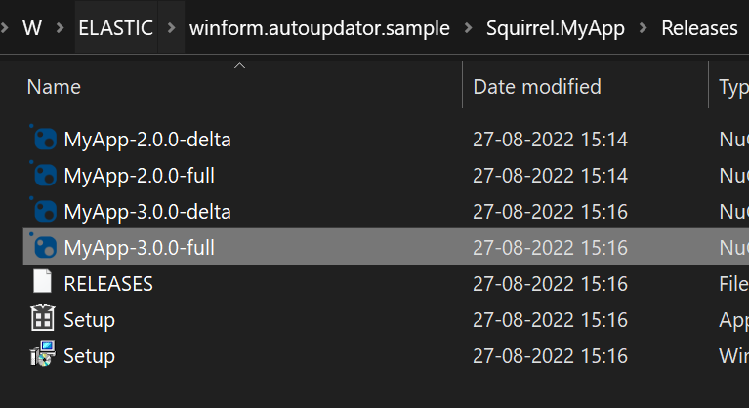Click the RELEASES blank file icon
This screenshot has width=749, height=408.
pyautogui.click(x=44, y=283)
